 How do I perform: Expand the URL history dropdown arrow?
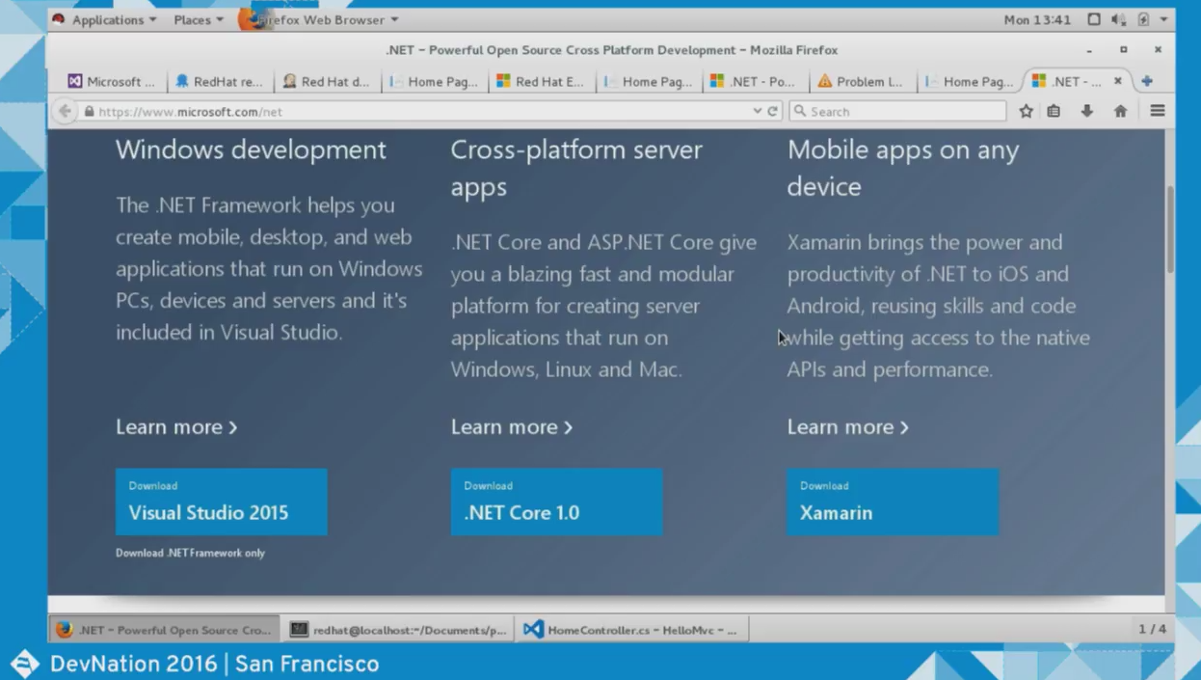point(758,112)
